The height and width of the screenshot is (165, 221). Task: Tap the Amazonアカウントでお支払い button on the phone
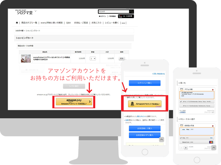click(x=145, y=104)
